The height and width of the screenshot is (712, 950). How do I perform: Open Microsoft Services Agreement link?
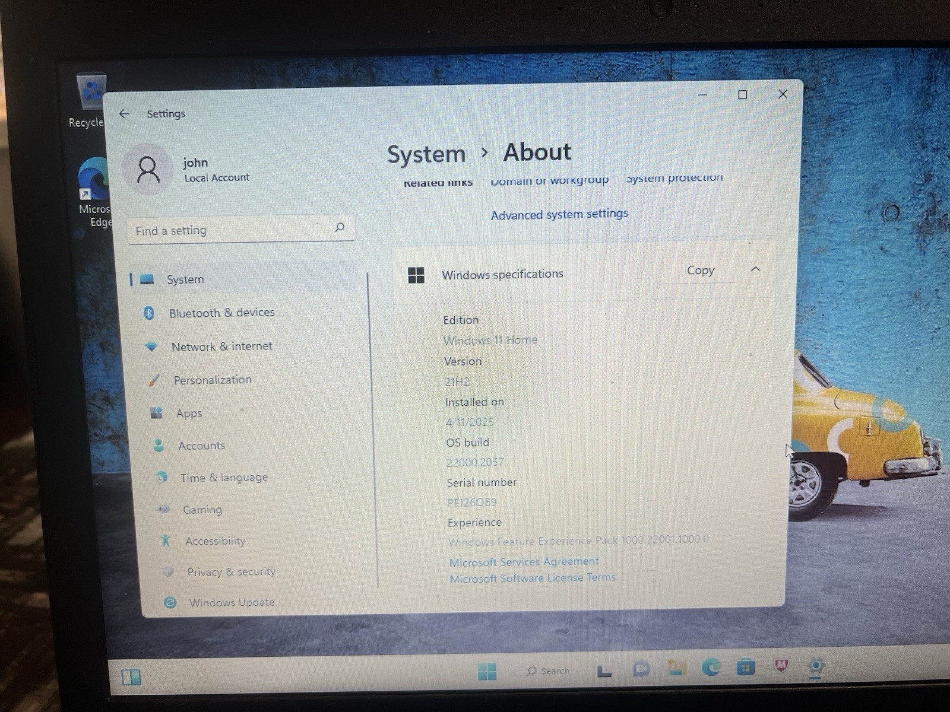click(x=524, y=561)
